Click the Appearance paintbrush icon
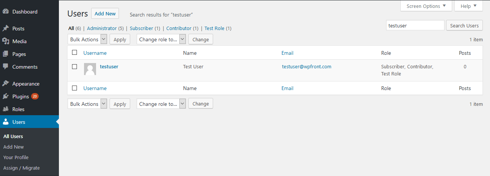This screenshot has width=490, height=176. point(6,84)
